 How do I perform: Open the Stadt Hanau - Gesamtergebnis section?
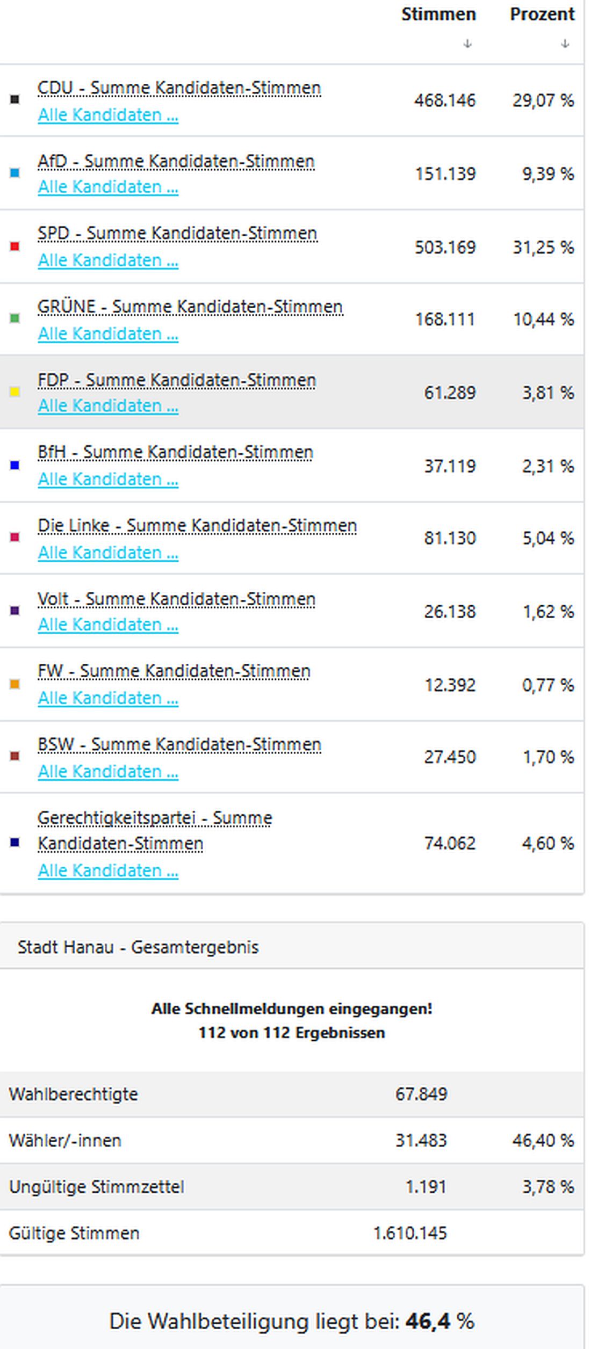pos(137,948)
